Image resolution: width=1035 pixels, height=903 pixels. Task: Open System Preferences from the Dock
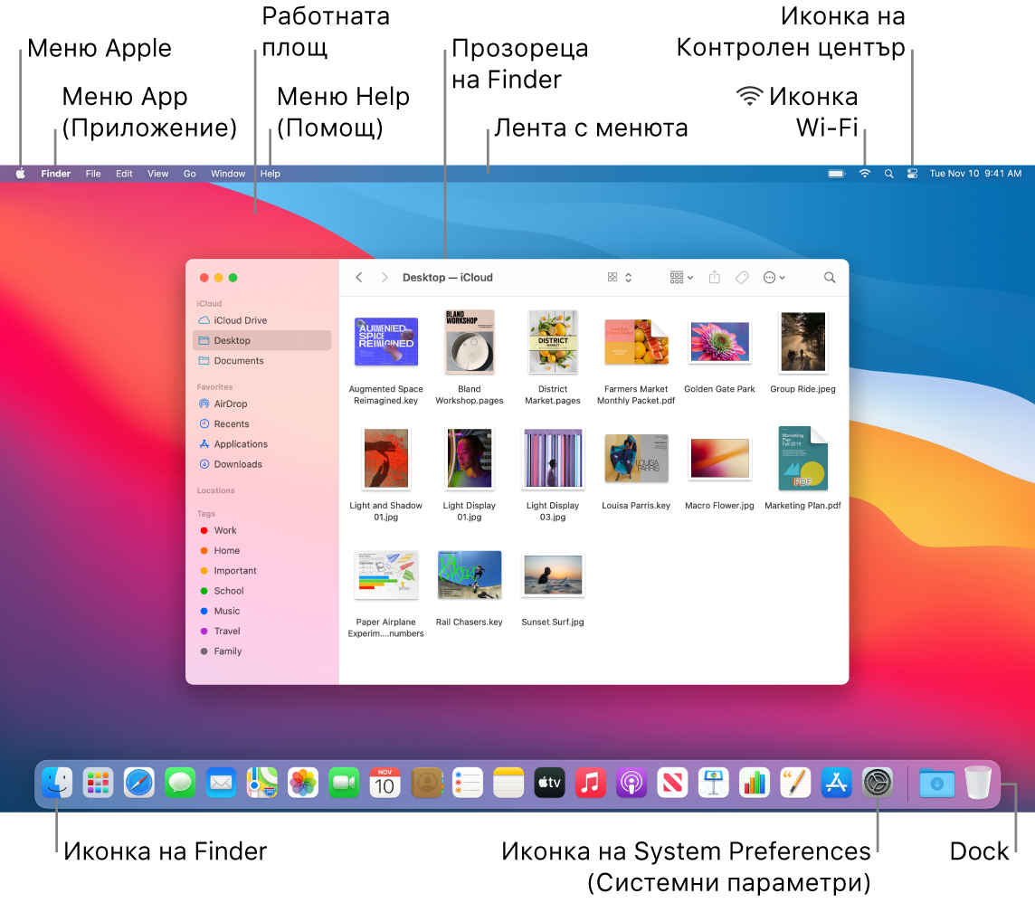[x=877, y=782]
